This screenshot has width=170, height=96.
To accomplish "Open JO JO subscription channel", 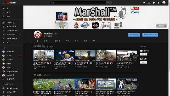I will click(x=12, y=63).
